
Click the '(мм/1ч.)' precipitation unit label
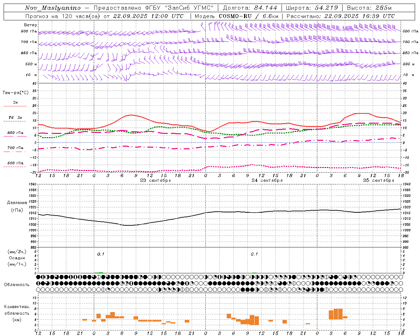tap(17, 264)
